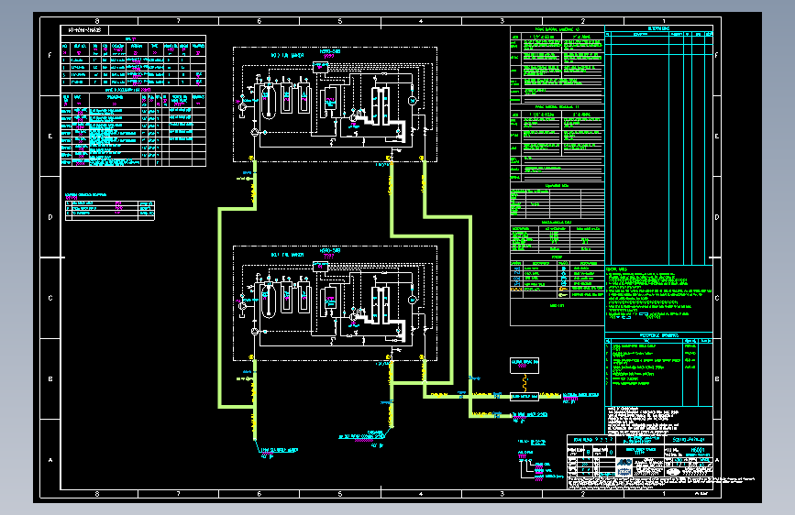Select the large oval vessel in the lower unit
795x515 pixels.
tap(267, 301)
